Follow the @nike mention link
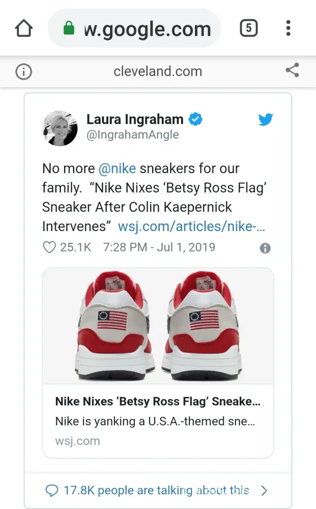The image size is (316, 509). pos(118,168)
